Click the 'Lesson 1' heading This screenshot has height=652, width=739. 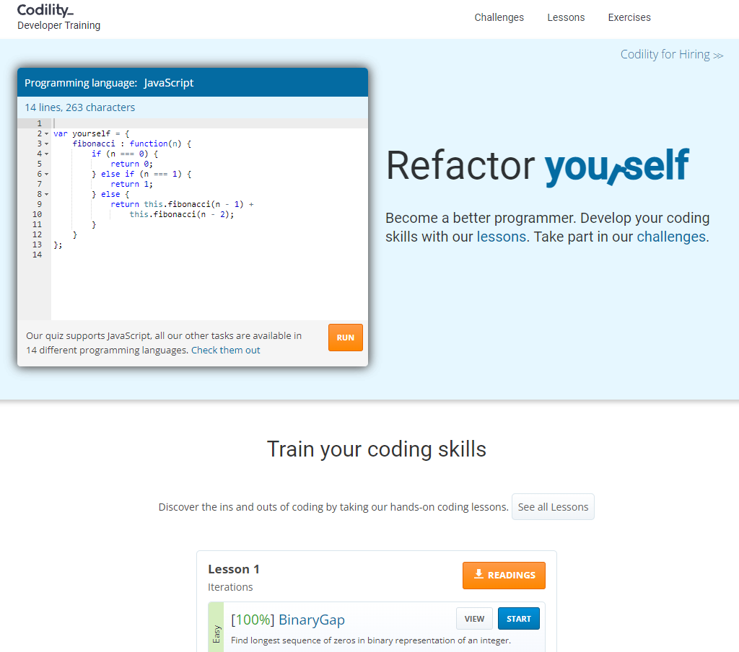point(234,569)
